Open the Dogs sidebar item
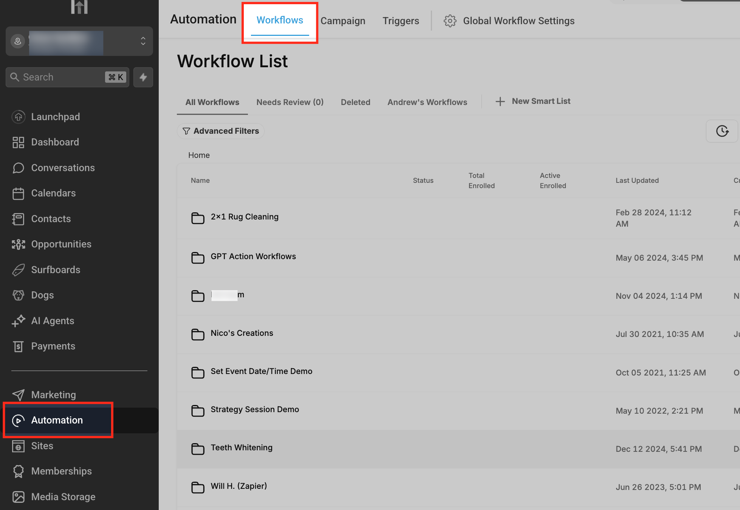 pos(42,295)
